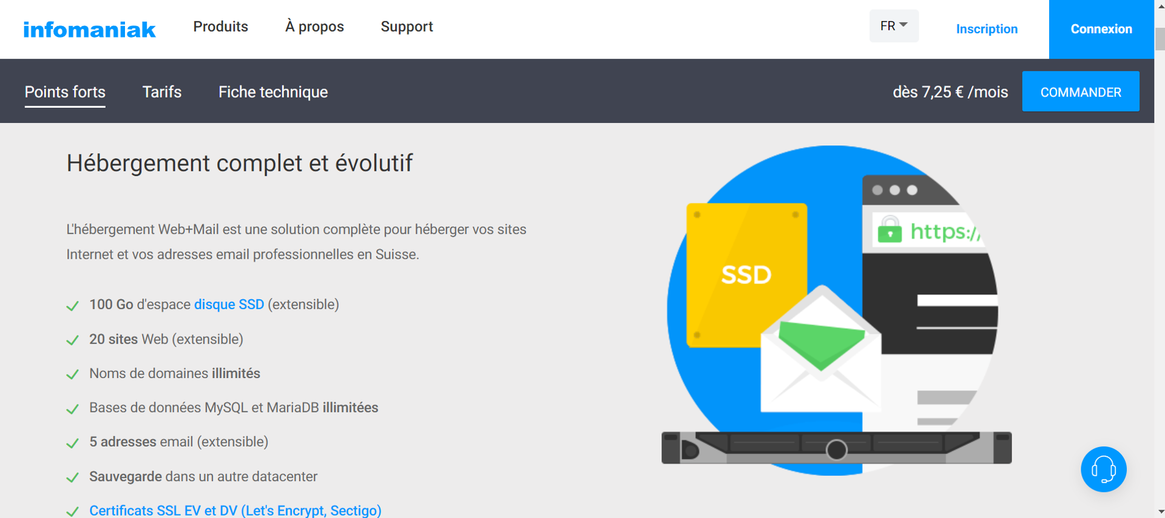Screen dimensions: 1165x518
Task: Open the disque SSD link
Action: 229,305
